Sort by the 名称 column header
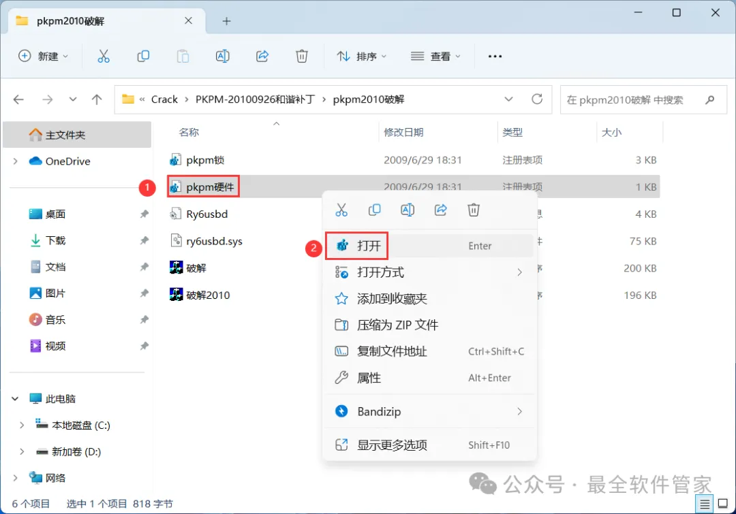736x514 pixels. coord(189,133)
